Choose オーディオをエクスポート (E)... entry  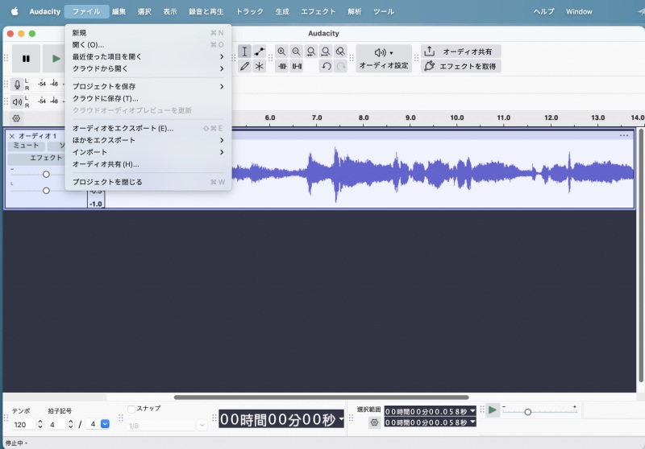(148, 129)
